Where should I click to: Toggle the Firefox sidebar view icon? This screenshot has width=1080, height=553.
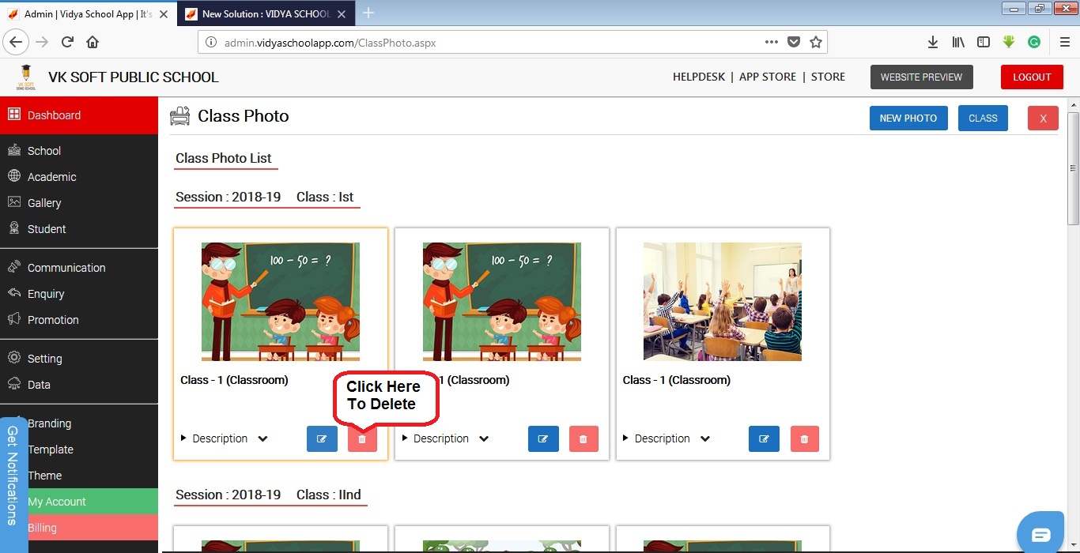pyautogui.click(x=984, y=42)
